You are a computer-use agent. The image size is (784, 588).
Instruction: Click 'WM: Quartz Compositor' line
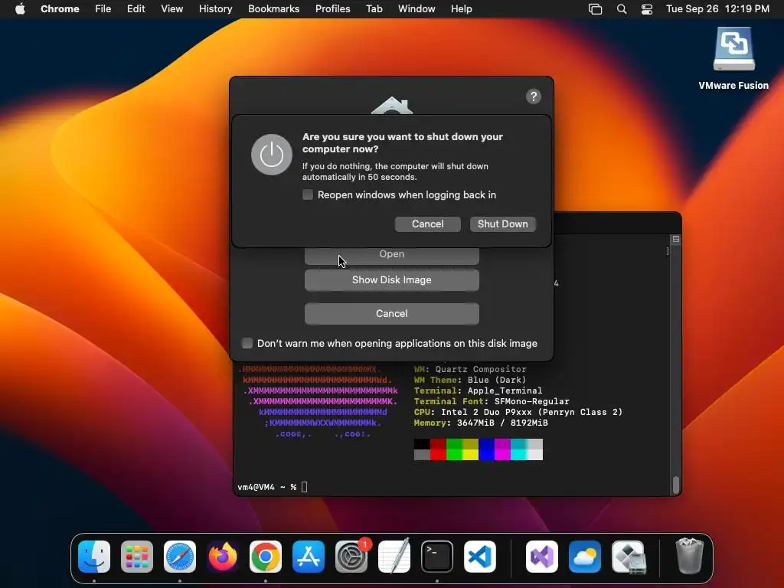point(470,370)
